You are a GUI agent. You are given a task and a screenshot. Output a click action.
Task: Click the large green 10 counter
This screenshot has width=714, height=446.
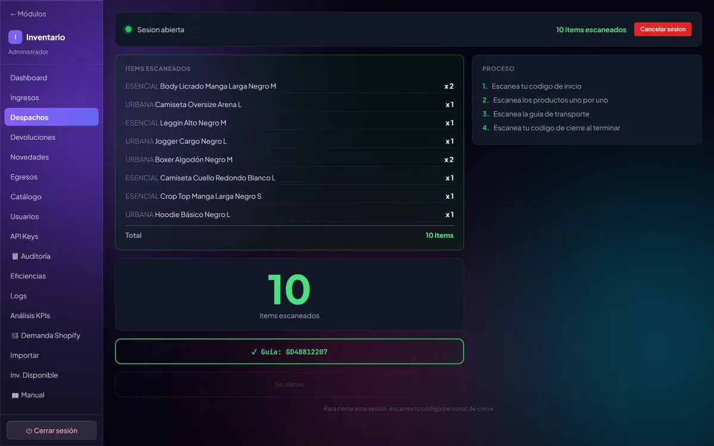point(289,290)
